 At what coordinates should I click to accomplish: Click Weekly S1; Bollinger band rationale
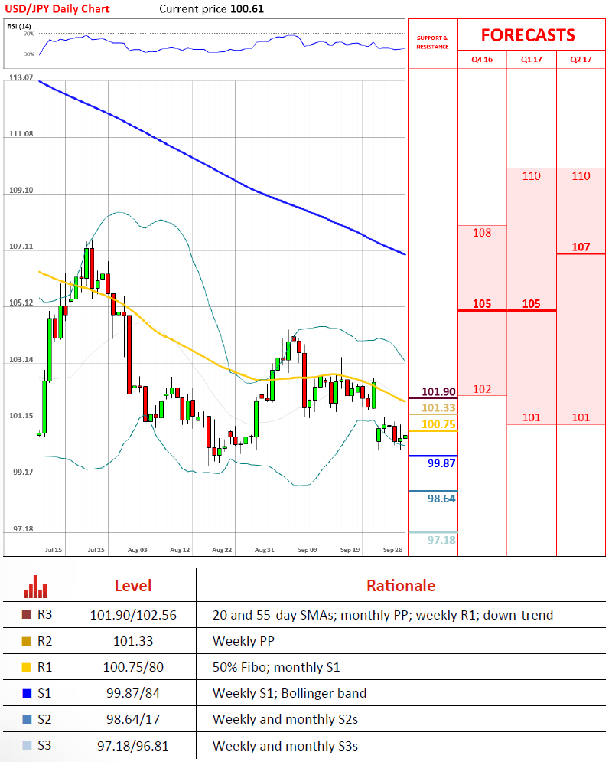tap(289, 693)
